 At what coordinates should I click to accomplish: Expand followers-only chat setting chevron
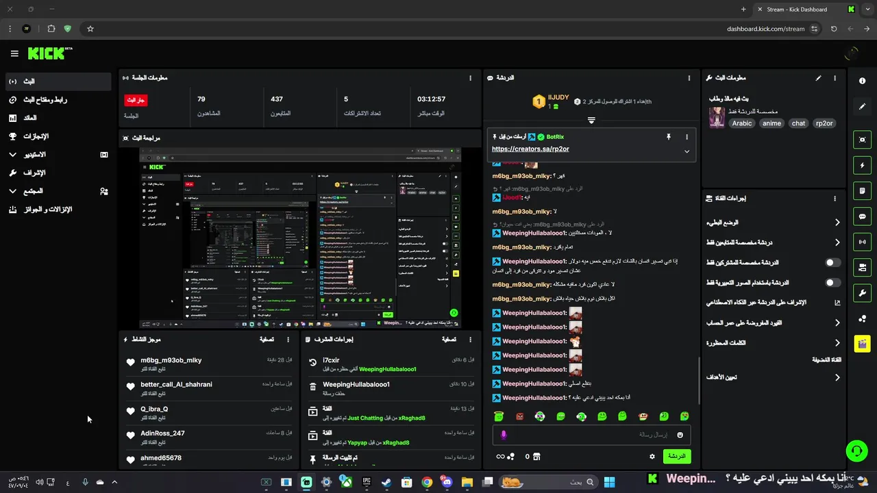[837, 242]
